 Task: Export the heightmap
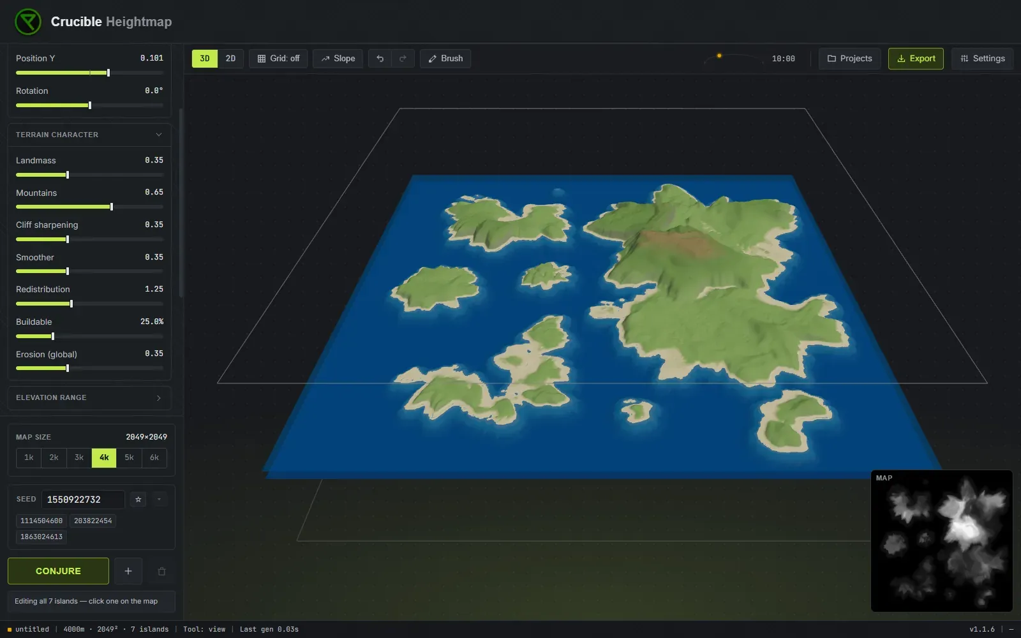[x=916, y=59]
